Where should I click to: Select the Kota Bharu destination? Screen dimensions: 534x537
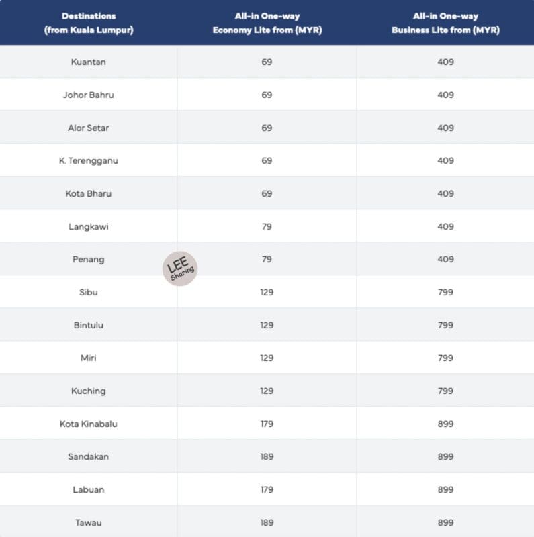89,193
